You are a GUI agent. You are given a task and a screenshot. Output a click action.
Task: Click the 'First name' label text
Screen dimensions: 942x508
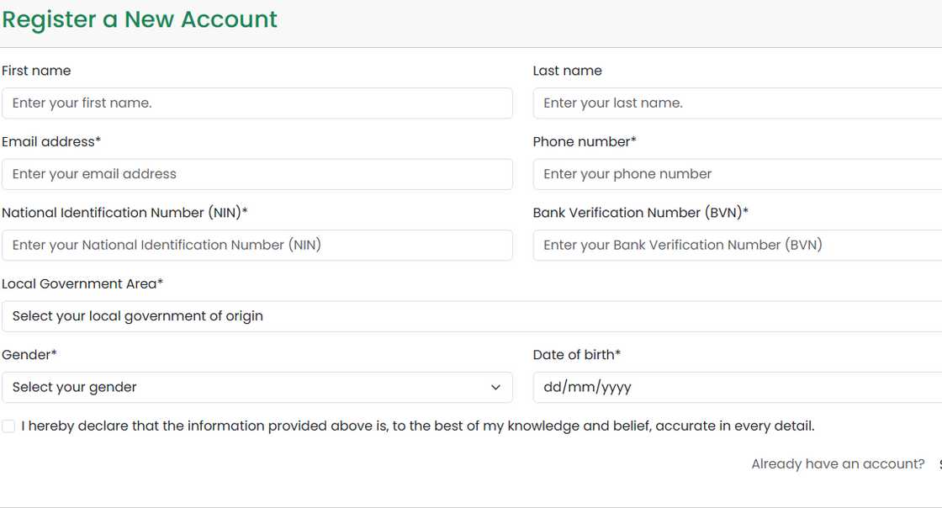(x=36, y=71)
